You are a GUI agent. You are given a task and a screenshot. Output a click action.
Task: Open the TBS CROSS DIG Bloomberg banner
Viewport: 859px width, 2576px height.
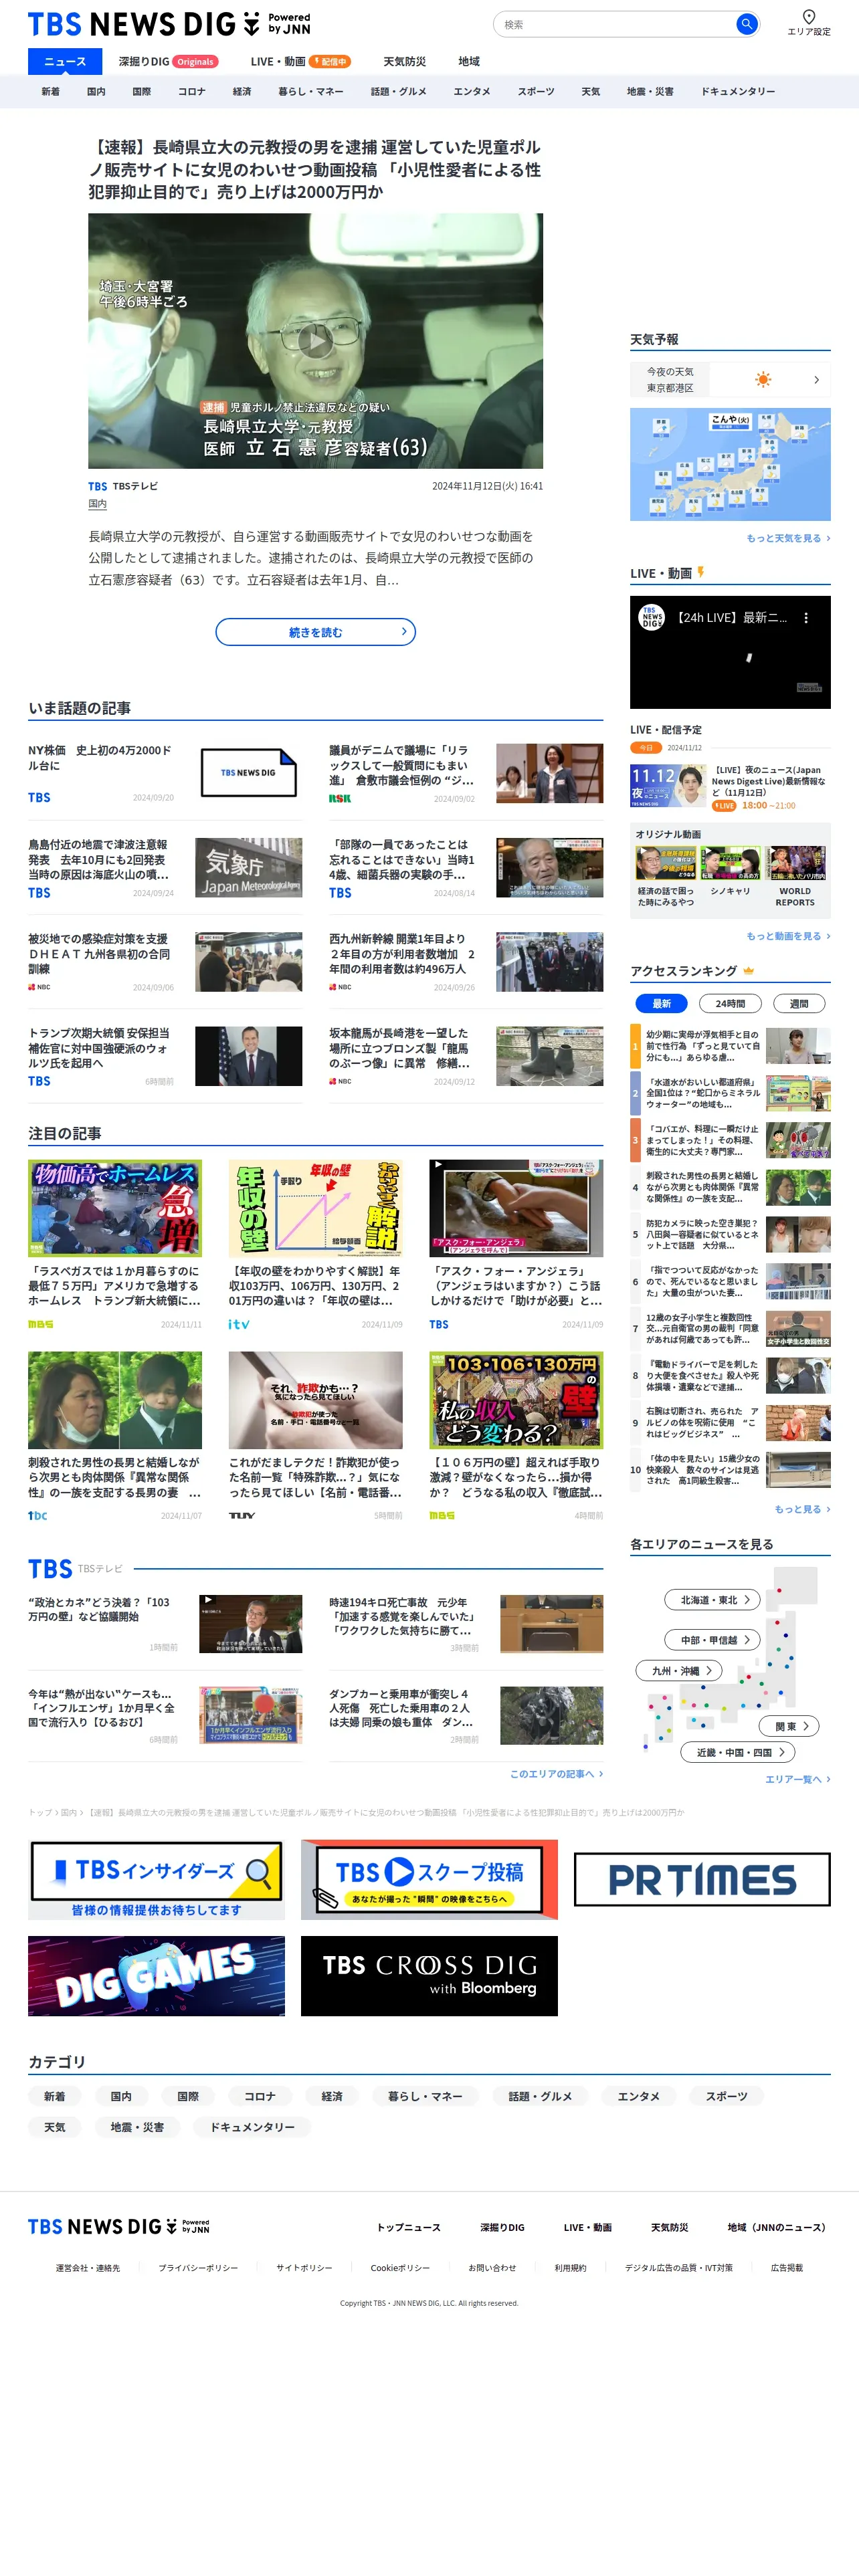click(x=429, y=1975)
